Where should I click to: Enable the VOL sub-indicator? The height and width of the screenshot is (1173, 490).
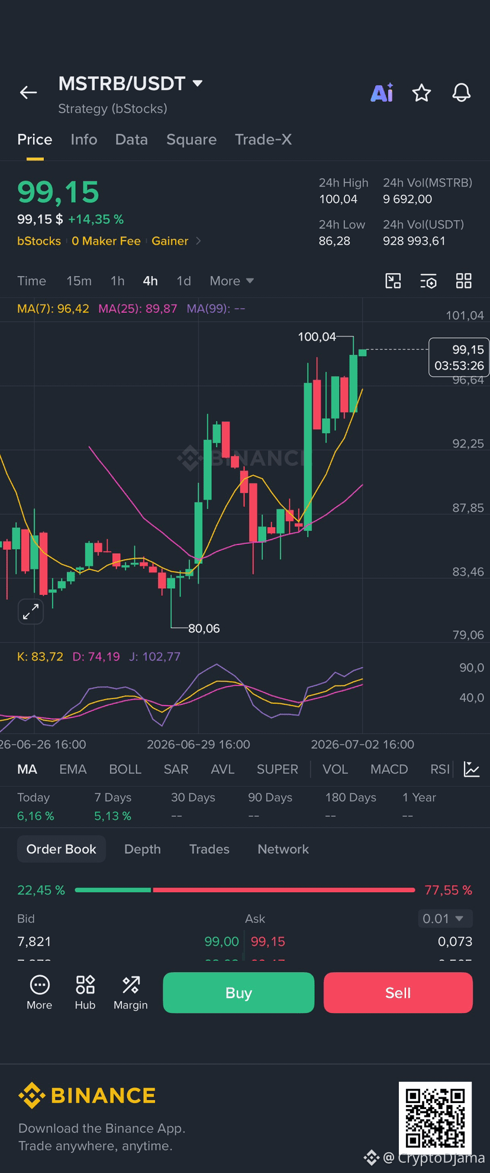pos(335,769)
